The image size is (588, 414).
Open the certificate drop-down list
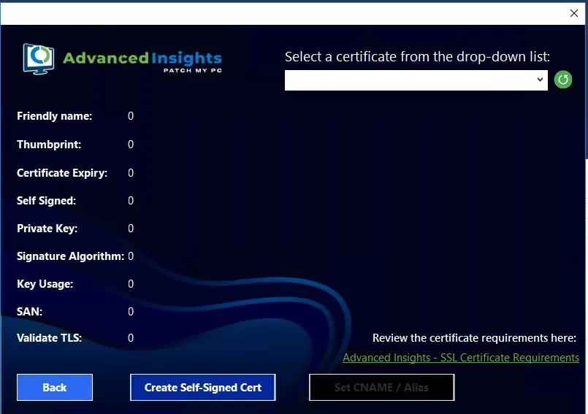(416, 80)
